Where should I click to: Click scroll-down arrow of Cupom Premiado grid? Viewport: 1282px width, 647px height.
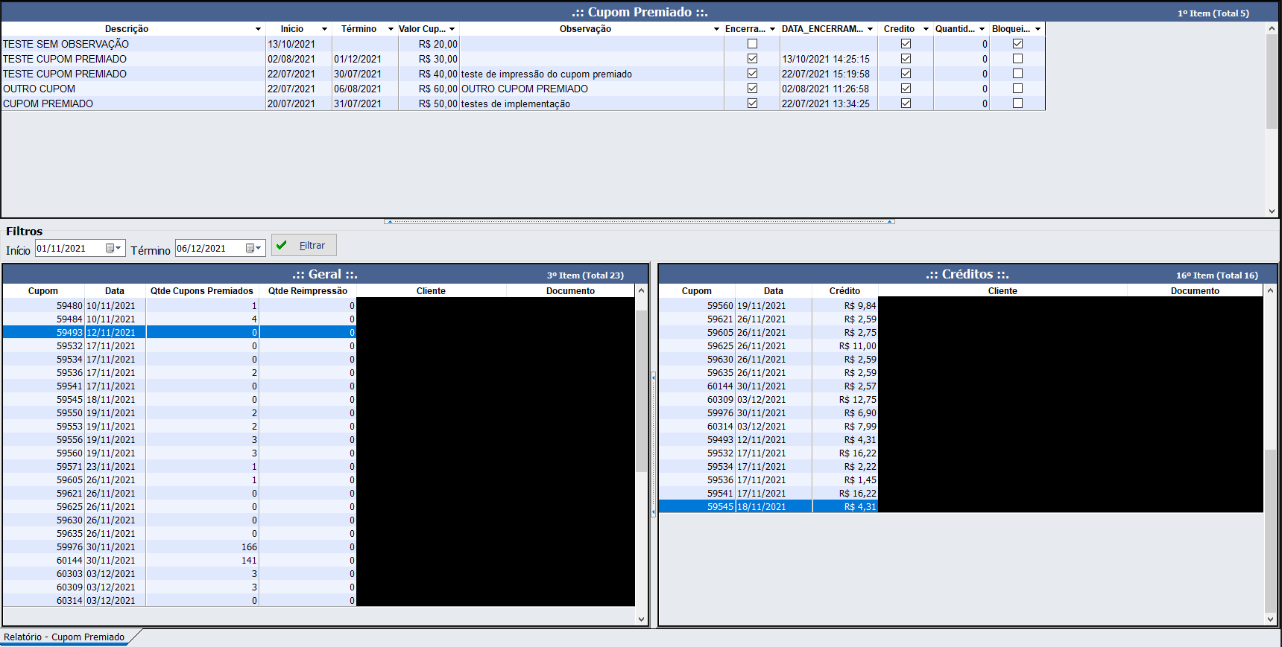tap(1272, 211)
